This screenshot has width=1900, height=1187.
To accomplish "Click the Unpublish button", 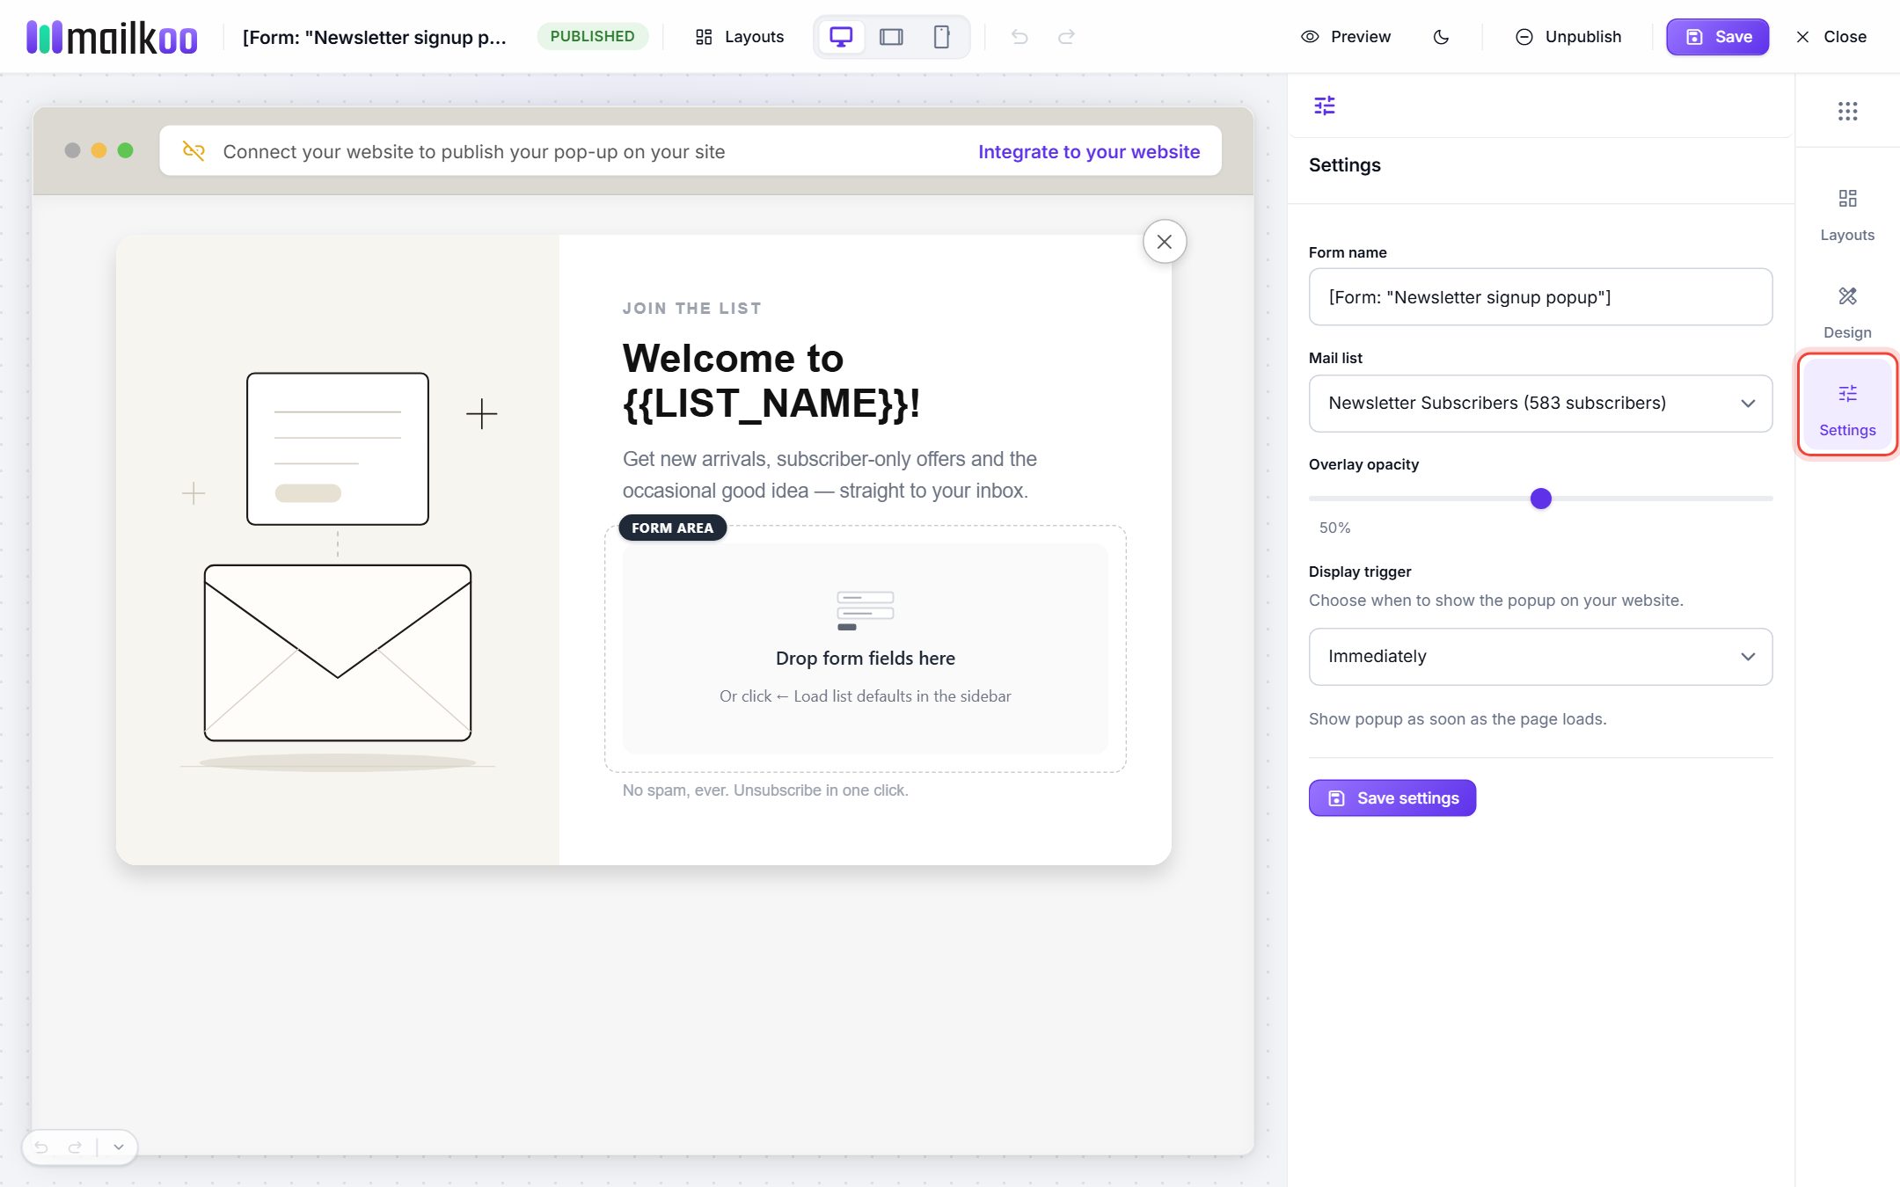I will point(1568,37).
